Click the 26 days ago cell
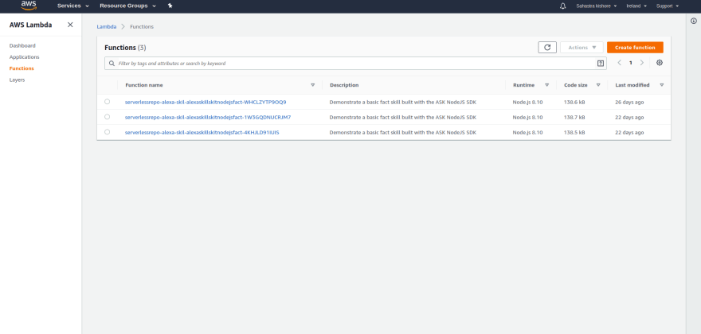This screenshot has width=701, height=334. pyautogui.click(x=629, y=103)
